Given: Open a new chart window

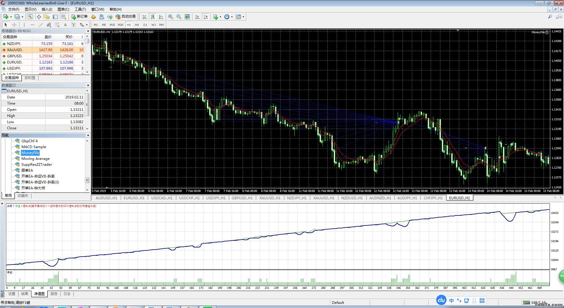Looking at the screenshot, I should [6, 17].
